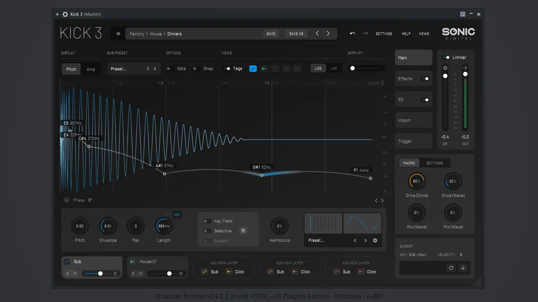538x302 pixels.
Task: Load the next main preset
Action: pyautogui.click(x=328, y=33)
